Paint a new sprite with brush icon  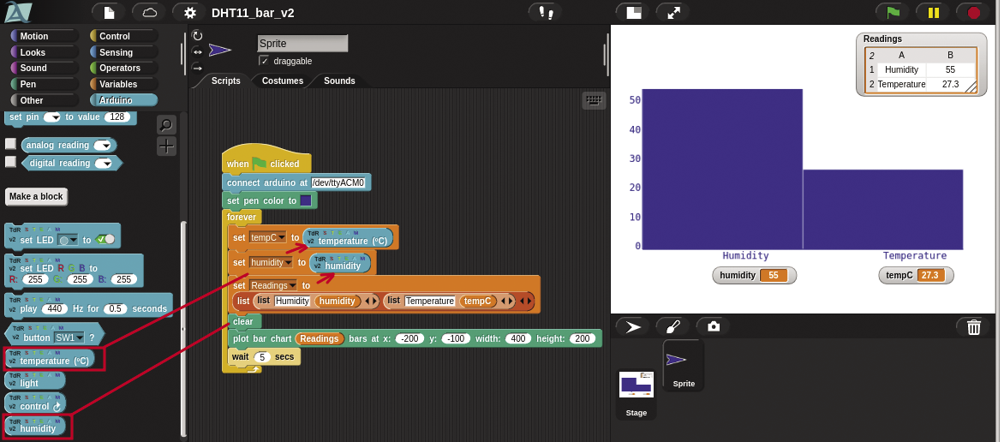672,326
